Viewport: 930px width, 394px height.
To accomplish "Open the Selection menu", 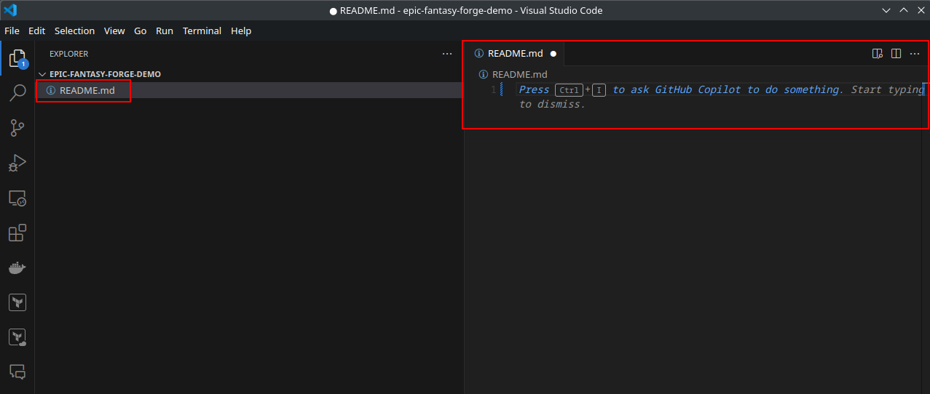I will point(75,31).
